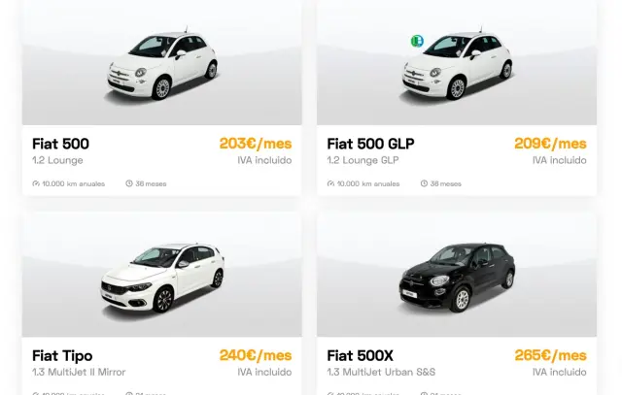Click the odometer icon under Fiat 500
The width and height of the screenshot is (622, 395).
36,183
